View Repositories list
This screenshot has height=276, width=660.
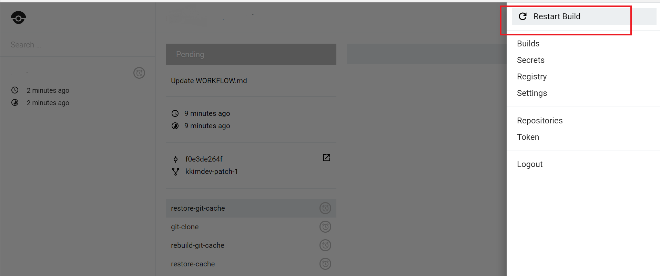540,121
